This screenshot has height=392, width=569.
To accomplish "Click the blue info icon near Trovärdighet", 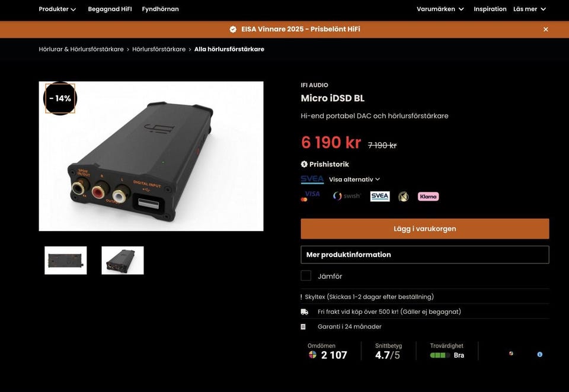I will 539,354.
